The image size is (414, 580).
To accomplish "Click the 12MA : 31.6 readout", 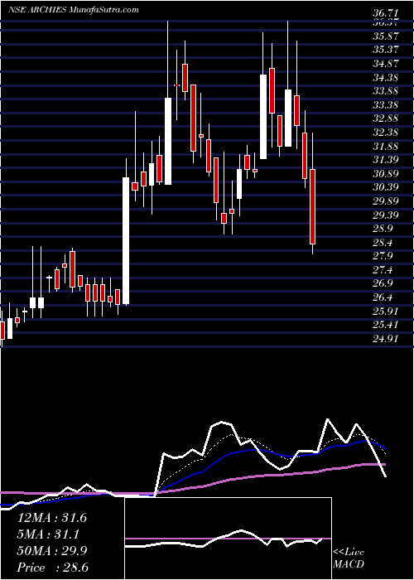I will pos(52,518).
